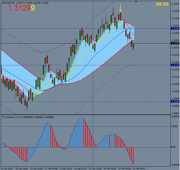
Task: Click the 1.31475 price scale value
Action: [x=175, y=11]
